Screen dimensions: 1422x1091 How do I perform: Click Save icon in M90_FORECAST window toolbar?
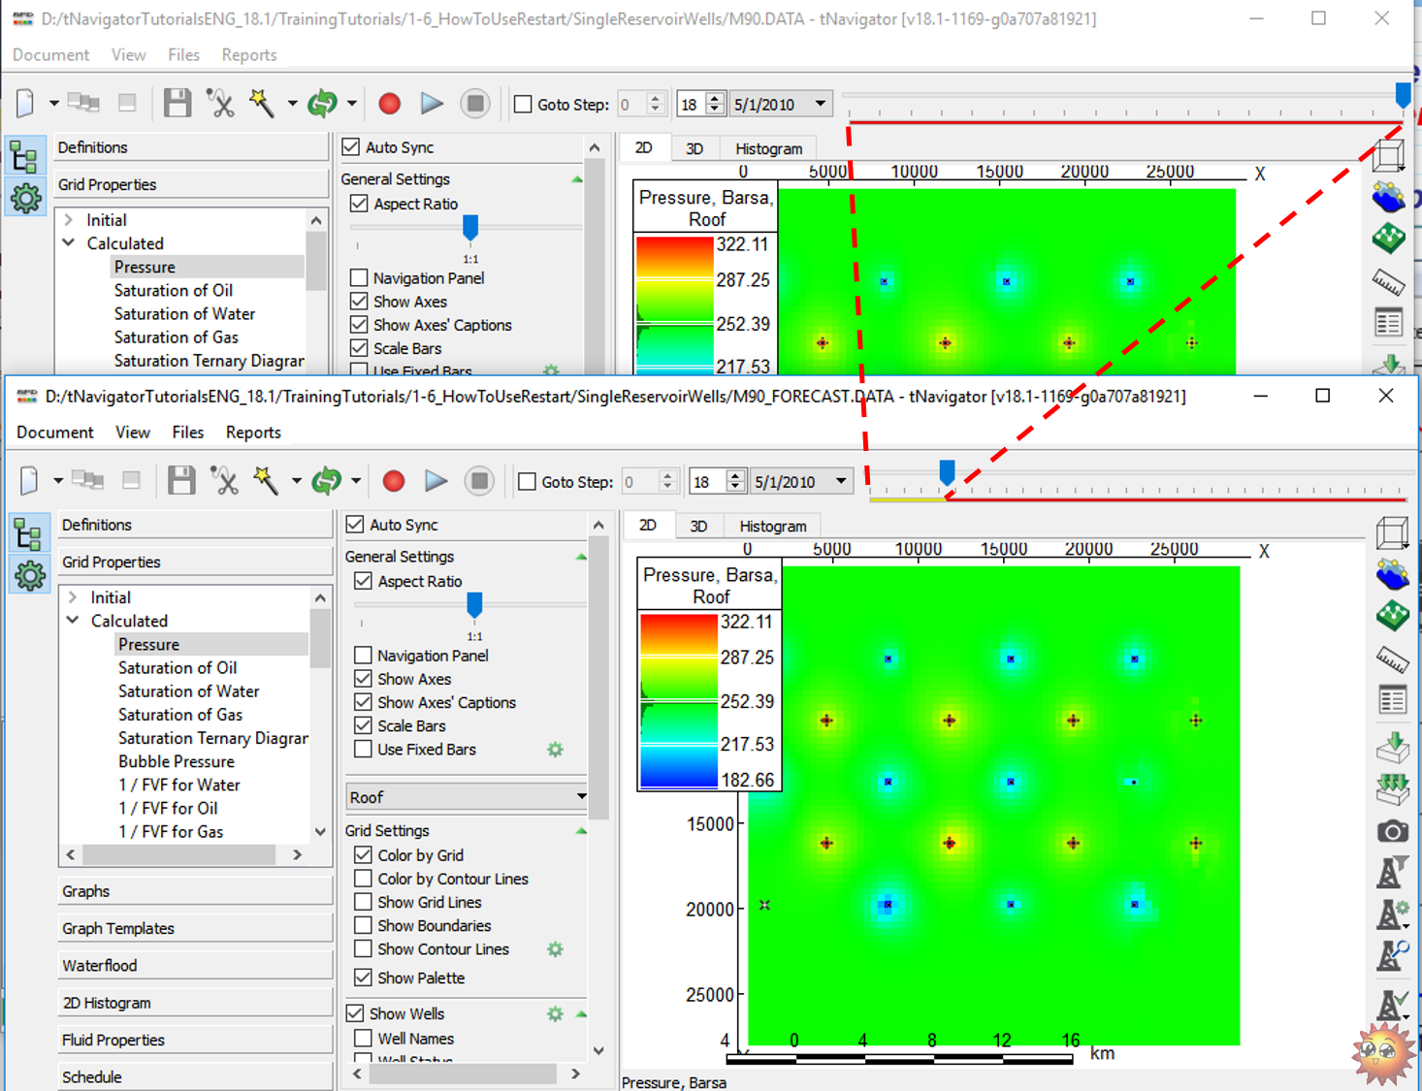[x=181, y=481]
